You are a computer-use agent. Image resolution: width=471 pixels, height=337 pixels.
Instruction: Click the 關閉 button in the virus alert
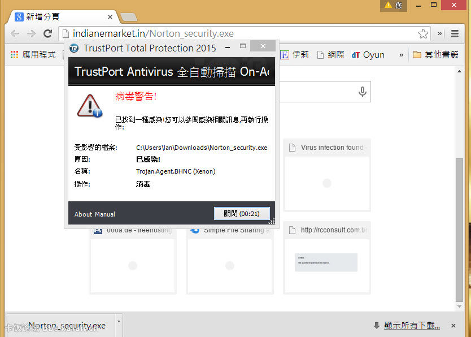tap(242, 214)
